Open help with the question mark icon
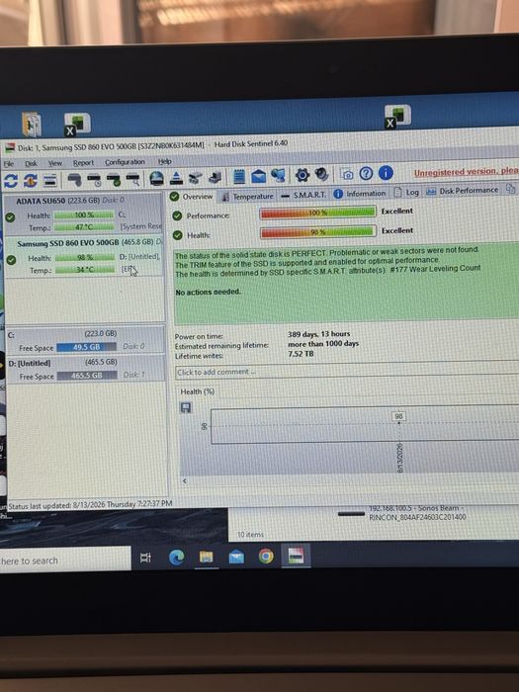The image size is (519, 692). point(366,174)
